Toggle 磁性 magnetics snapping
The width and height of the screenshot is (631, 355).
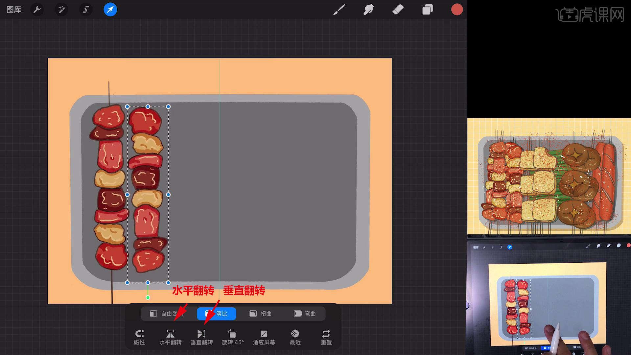139,337
